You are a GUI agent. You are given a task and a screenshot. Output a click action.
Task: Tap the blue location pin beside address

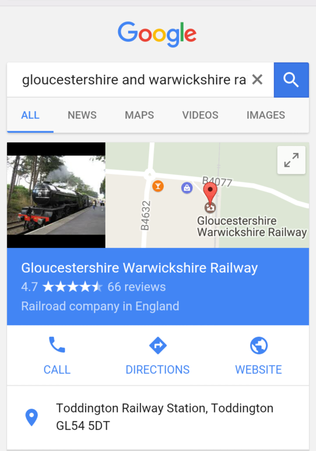(32, 417)
